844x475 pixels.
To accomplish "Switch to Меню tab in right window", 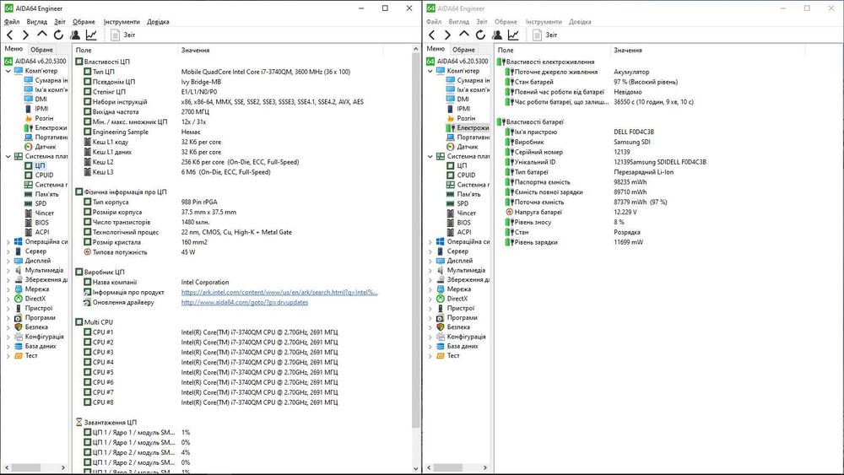I will (436, 49).
